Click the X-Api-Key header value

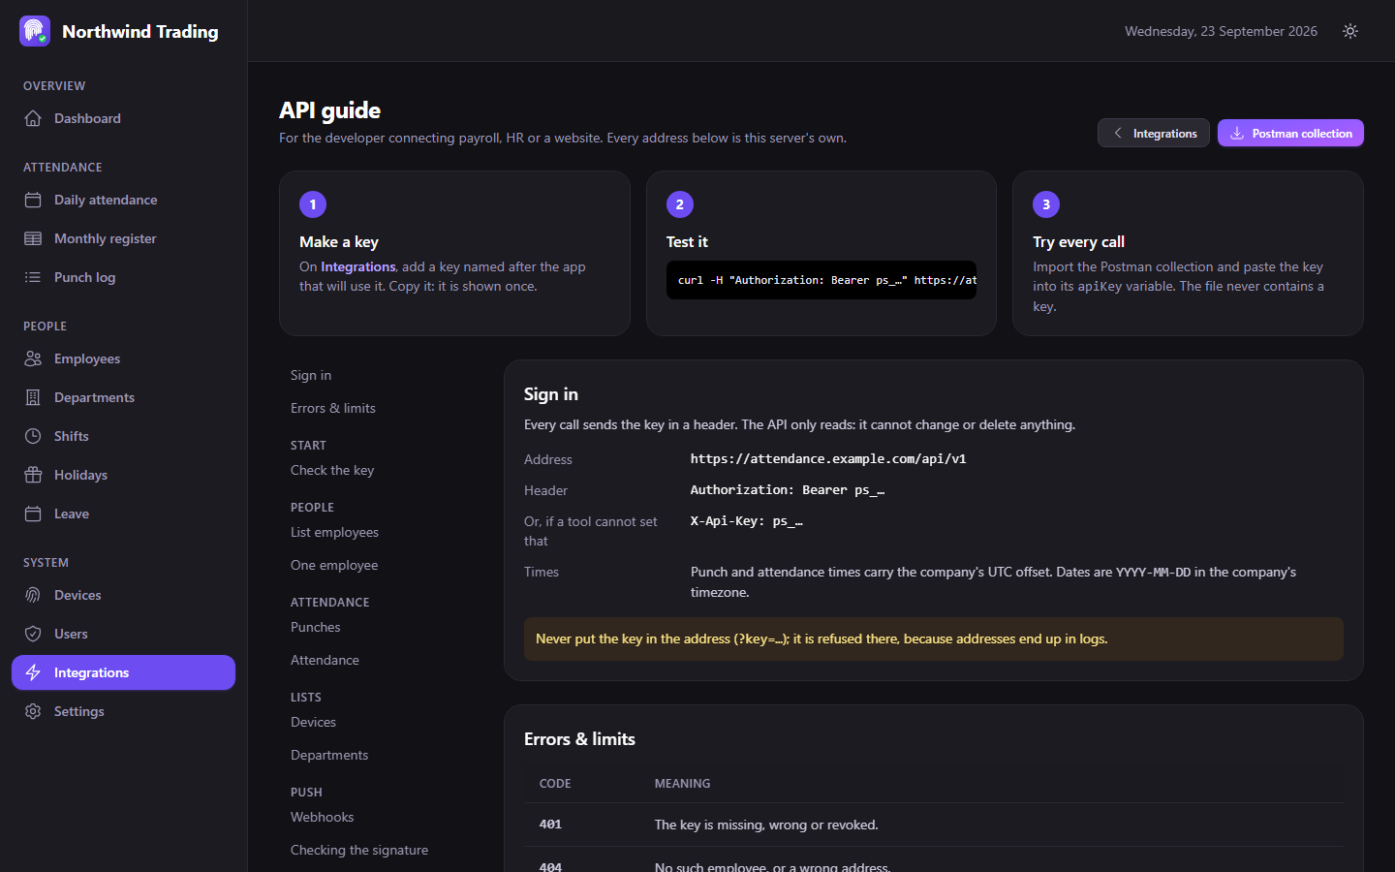(747, 521)
